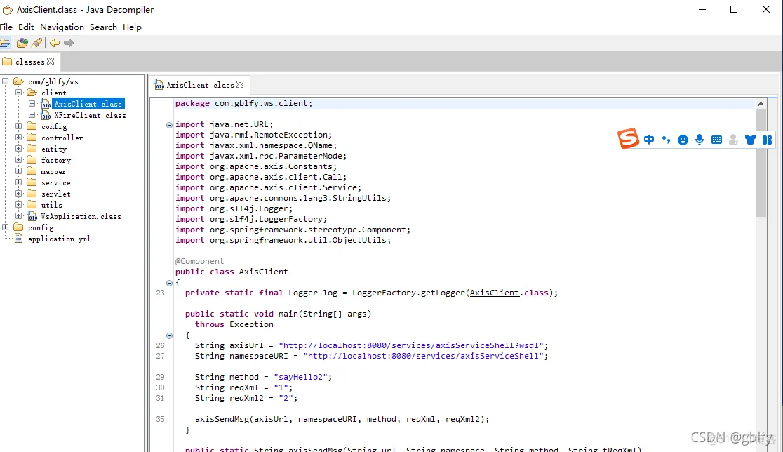Collapse the client folder node
The image size is (783, 452).
(19, 93)
